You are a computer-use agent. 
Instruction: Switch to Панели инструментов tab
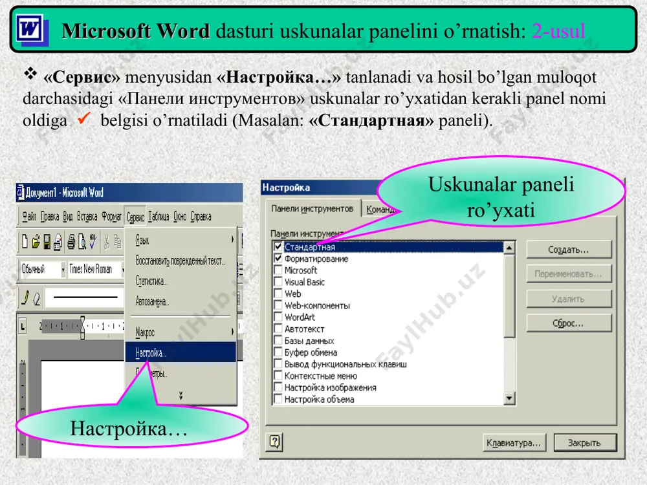pyautogui.click(x=313, y=209)
